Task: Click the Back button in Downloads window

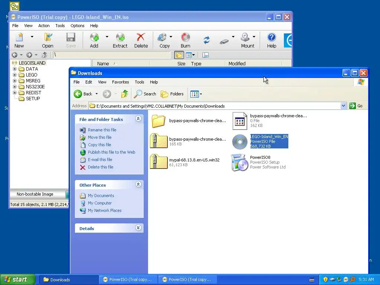Action: (x=83, y=94)
